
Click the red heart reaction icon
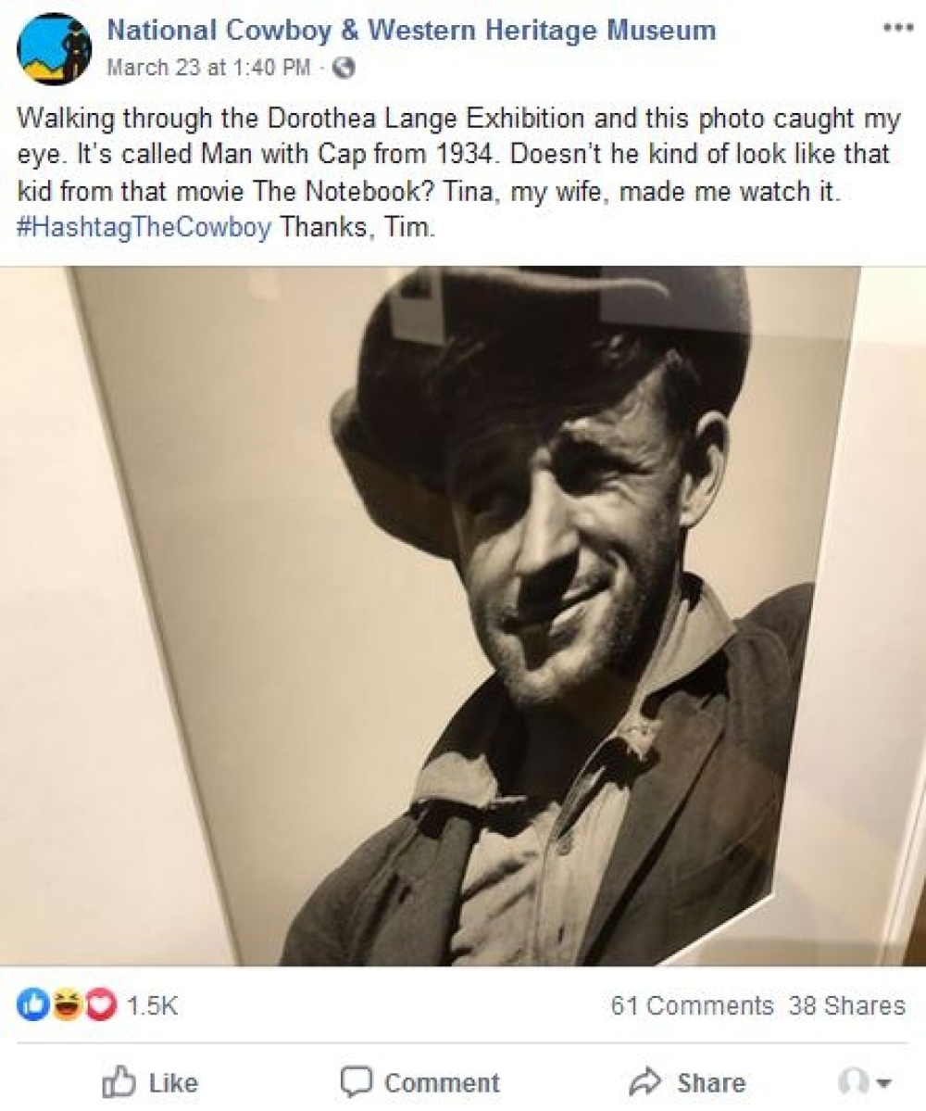click(x=102, y=1004)
